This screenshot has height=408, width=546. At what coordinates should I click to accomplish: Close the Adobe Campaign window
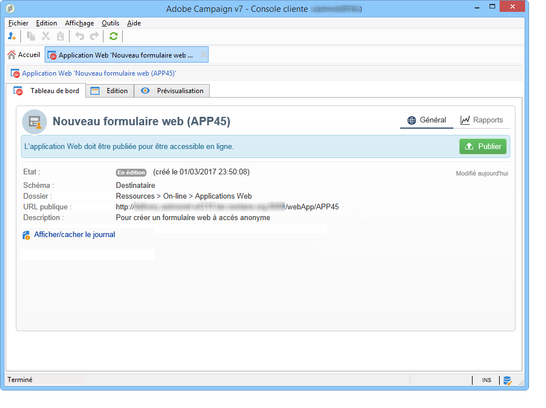pyautogui.click(x=512, y=7)
